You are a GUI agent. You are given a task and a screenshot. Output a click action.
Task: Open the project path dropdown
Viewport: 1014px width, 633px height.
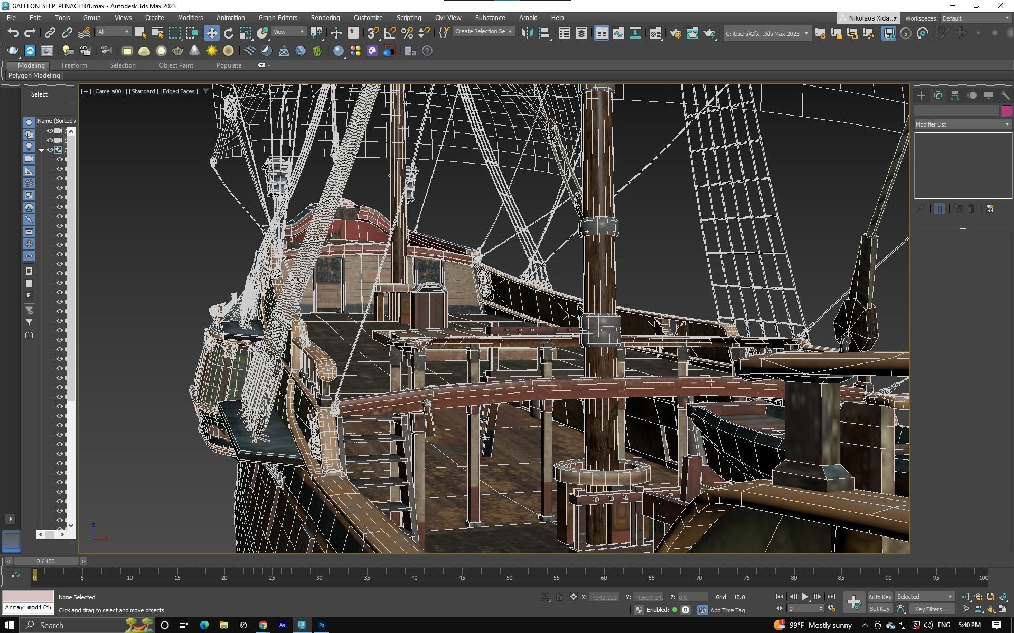(x=767, y=34)
